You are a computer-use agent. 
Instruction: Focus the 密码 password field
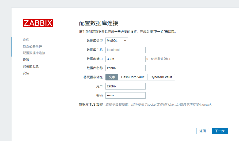(126, 95)
